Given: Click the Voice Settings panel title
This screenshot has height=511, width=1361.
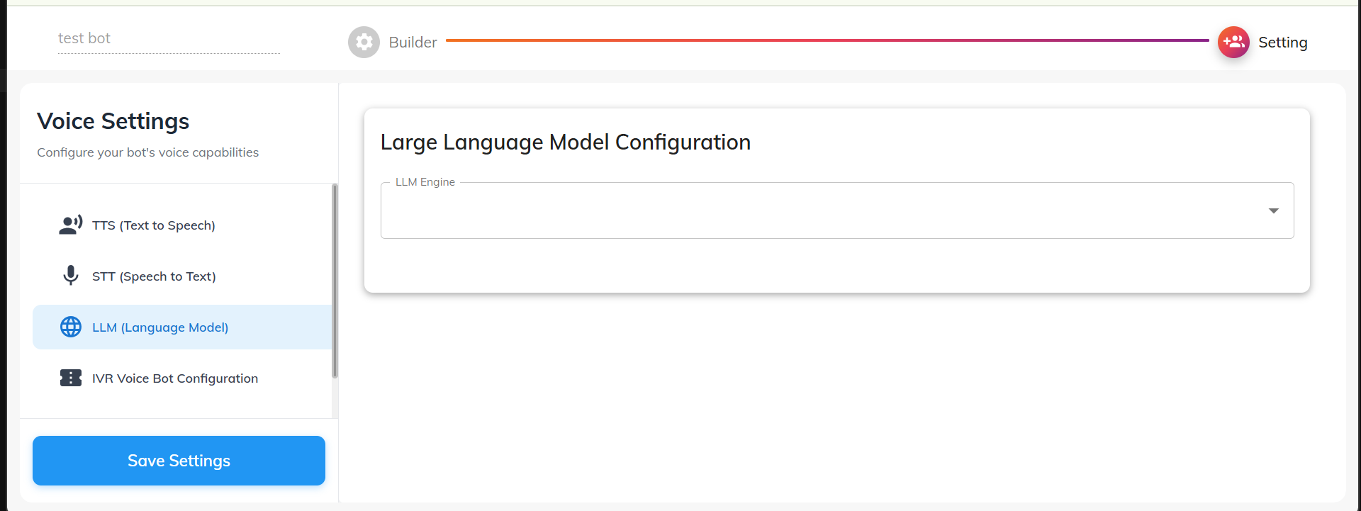Looking at the screenshot, I should 113,121.
